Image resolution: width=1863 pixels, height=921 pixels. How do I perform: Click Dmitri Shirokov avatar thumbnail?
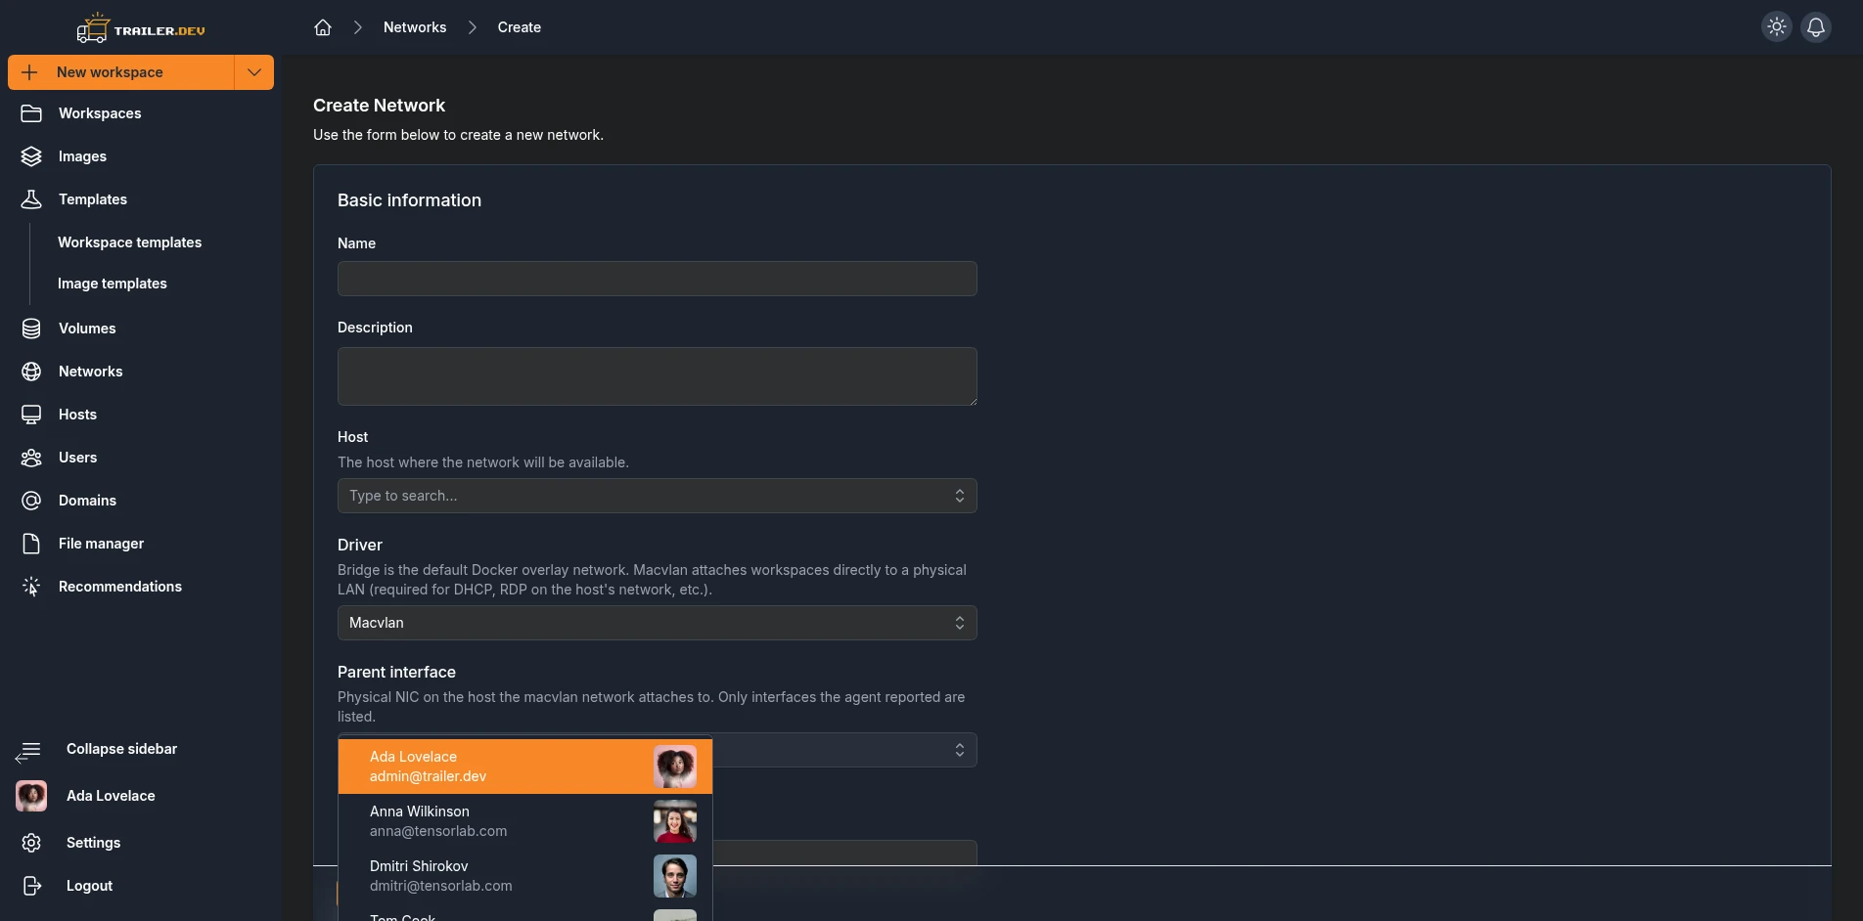pyautogui.click(x=675, y=876)
